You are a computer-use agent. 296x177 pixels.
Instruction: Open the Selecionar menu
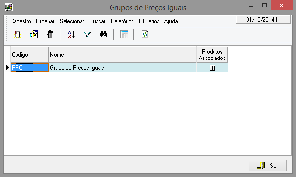(72, 21)
